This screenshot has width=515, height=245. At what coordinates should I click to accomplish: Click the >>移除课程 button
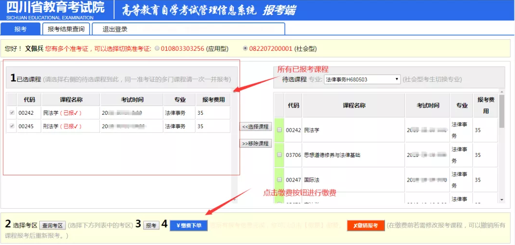point(256,144)
